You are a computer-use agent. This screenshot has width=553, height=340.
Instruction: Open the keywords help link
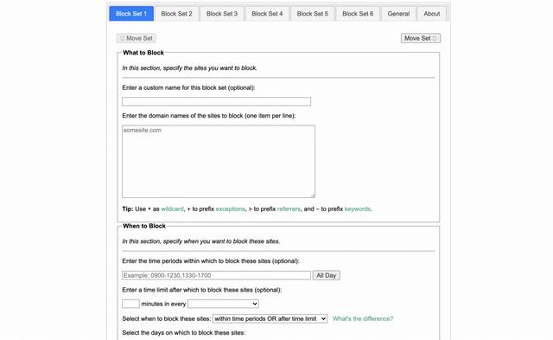(x=357, y=209)
